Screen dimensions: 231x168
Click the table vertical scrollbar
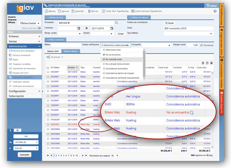tap(212, 110)
